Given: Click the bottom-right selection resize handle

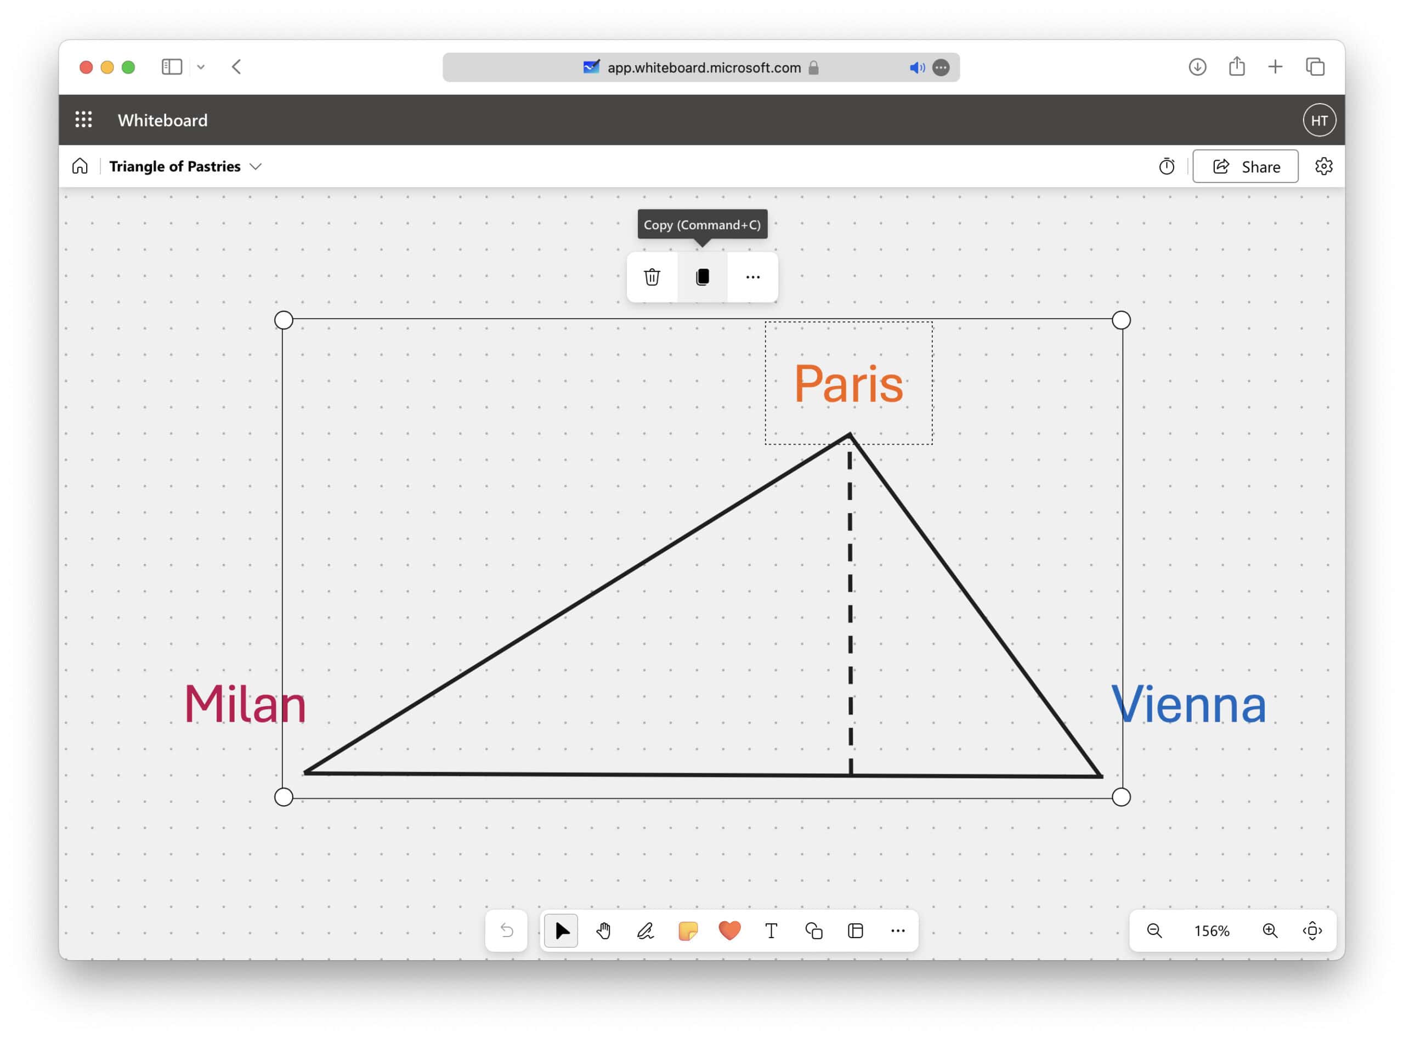Looking at the screenshot, I should [1120, 797].
